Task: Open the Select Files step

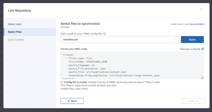Action: (30, 32)
